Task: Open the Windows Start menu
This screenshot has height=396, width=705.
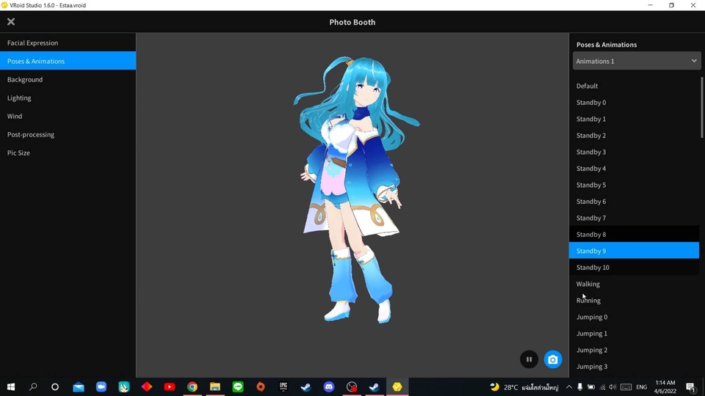Action: pos(11,386)
